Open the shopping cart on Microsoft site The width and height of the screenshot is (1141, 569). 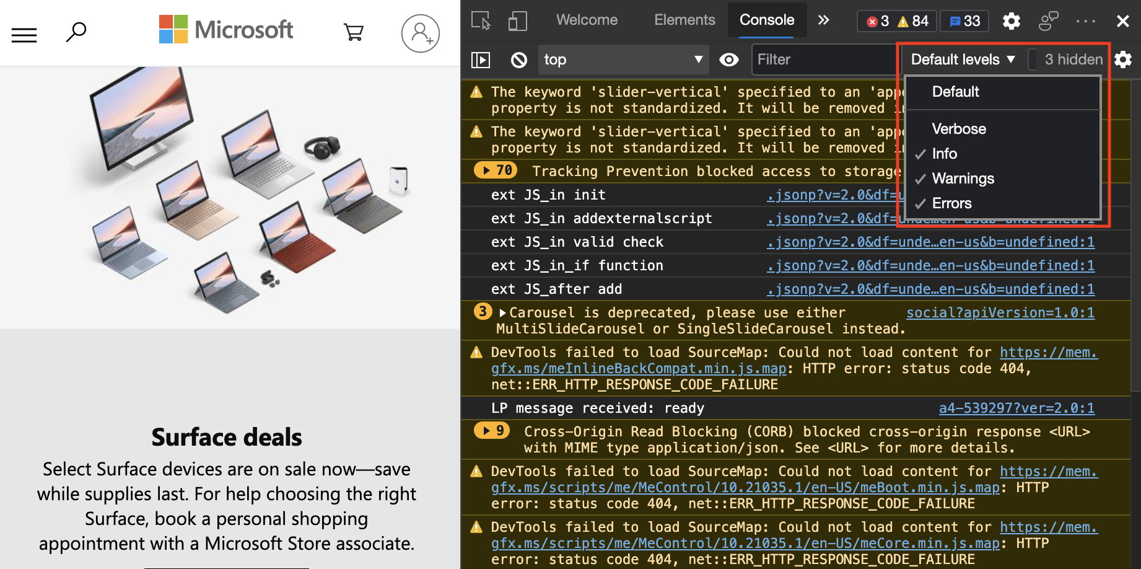point(353,33)
